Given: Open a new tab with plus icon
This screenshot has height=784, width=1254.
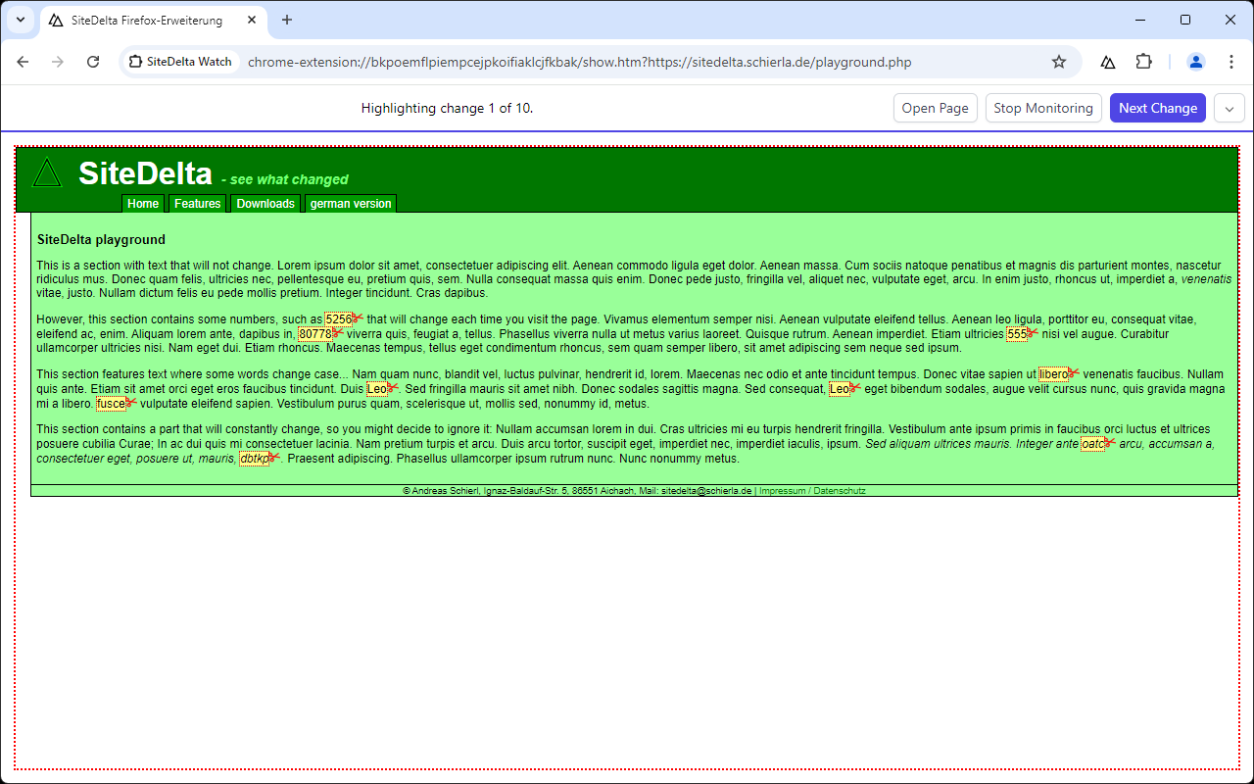Looking at the screenshot, I should pos(287,20).
